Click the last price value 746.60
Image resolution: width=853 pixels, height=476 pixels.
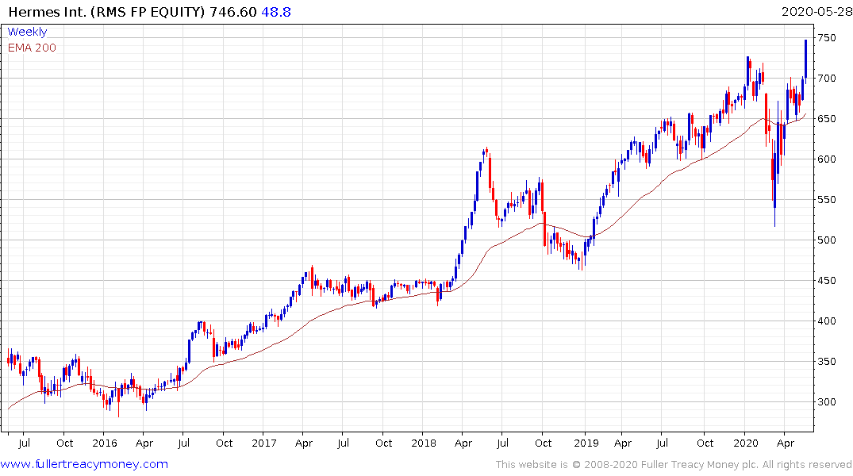click(x=233, y=12)
